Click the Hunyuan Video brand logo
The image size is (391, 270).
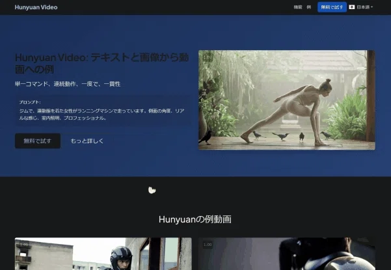(x=36, y=7)
